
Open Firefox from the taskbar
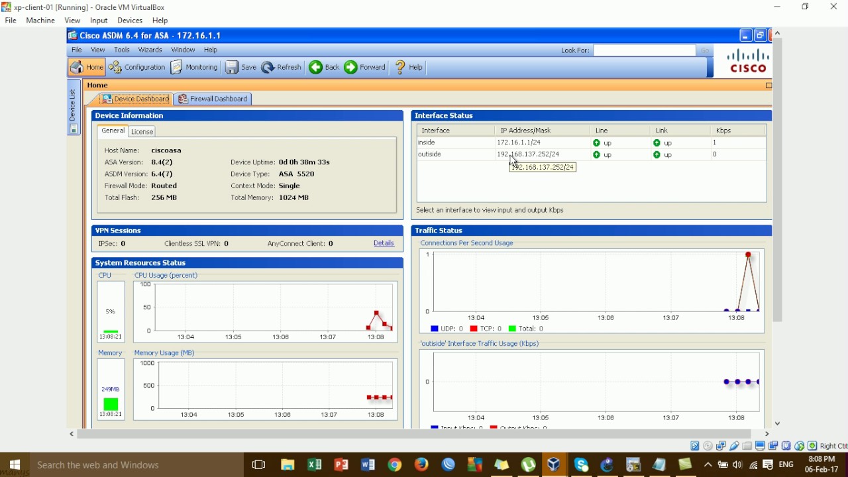click(421, 465)
